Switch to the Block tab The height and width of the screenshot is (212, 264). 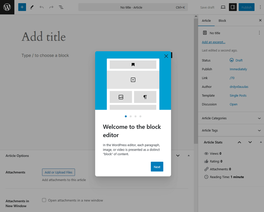[x=222, y=21]
